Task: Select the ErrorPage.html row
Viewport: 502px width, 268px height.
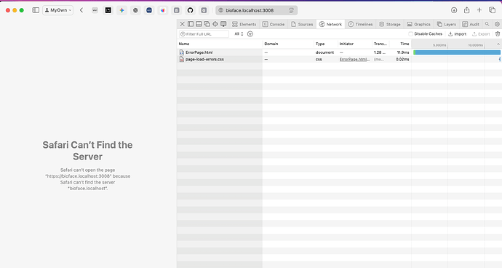Action: 339,52
